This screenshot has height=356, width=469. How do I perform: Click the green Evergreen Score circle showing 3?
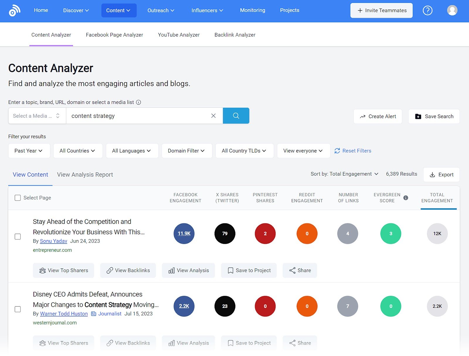click(x=390, y=234)
